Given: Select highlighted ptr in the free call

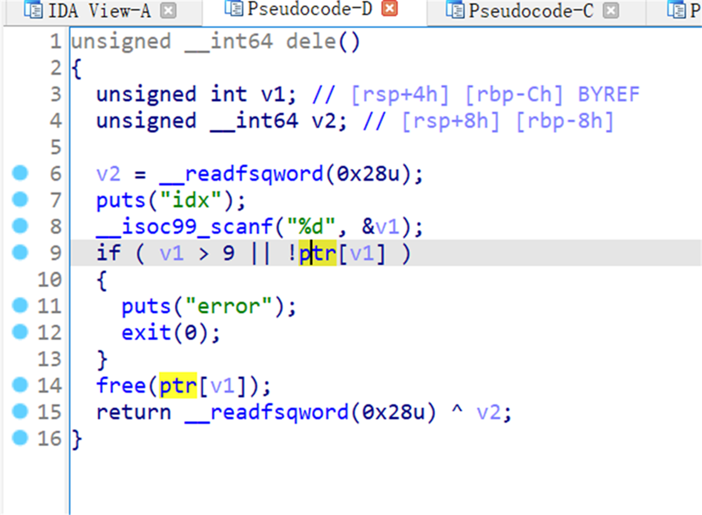Looking at the screenshot, I should (179, 385).
